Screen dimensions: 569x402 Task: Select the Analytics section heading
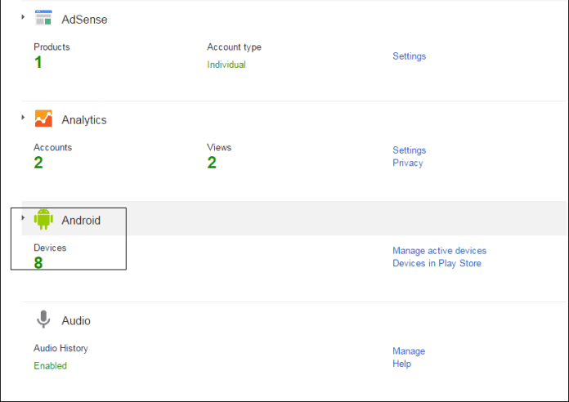point(84,120)
